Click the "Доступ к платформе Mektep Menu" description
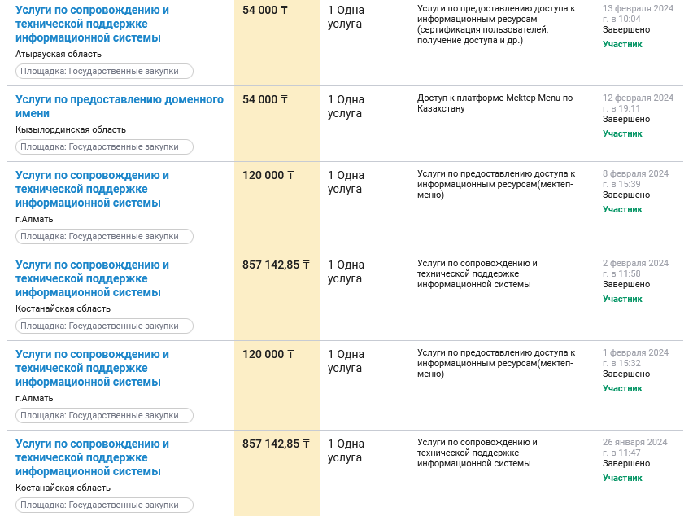The width and height of the screenshot is (693, 516). (x=495, y=103)
